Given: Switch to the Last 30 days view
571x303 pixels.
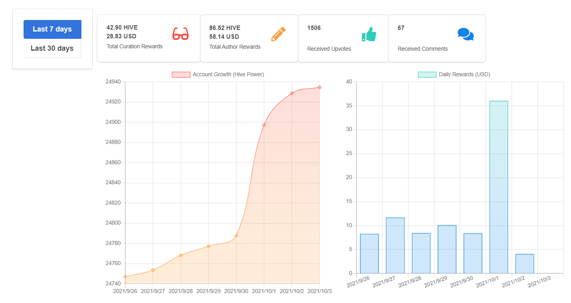Looking at the screenshot, I should pyautogui.click(x=52, y=48).
